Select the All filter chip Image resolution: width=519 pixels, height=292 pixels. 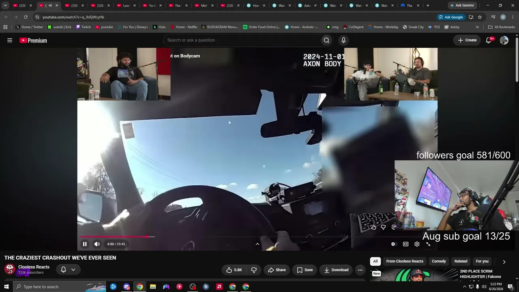pyautogui.click(x=375, y=262)
